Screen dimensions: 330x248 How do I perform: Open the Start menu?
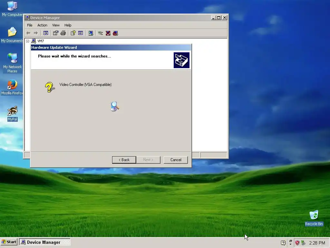point(9,242)
